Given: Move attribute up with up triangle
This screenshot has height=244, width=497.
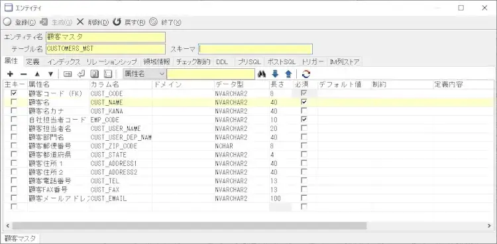Looking at the screenshot, I should point(37,74).
